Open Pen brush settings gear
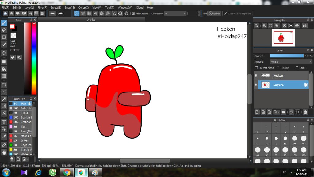314x177 pixels. [29, 104]
